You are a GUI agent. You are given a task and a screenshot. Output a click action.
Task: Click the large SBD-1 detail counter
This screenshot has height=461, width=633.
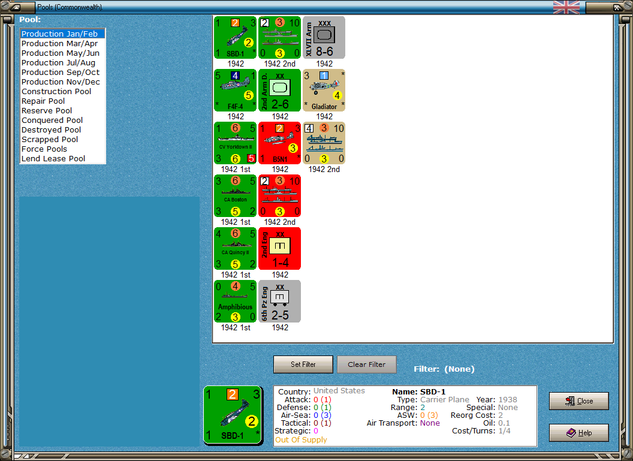click(233, 415)
